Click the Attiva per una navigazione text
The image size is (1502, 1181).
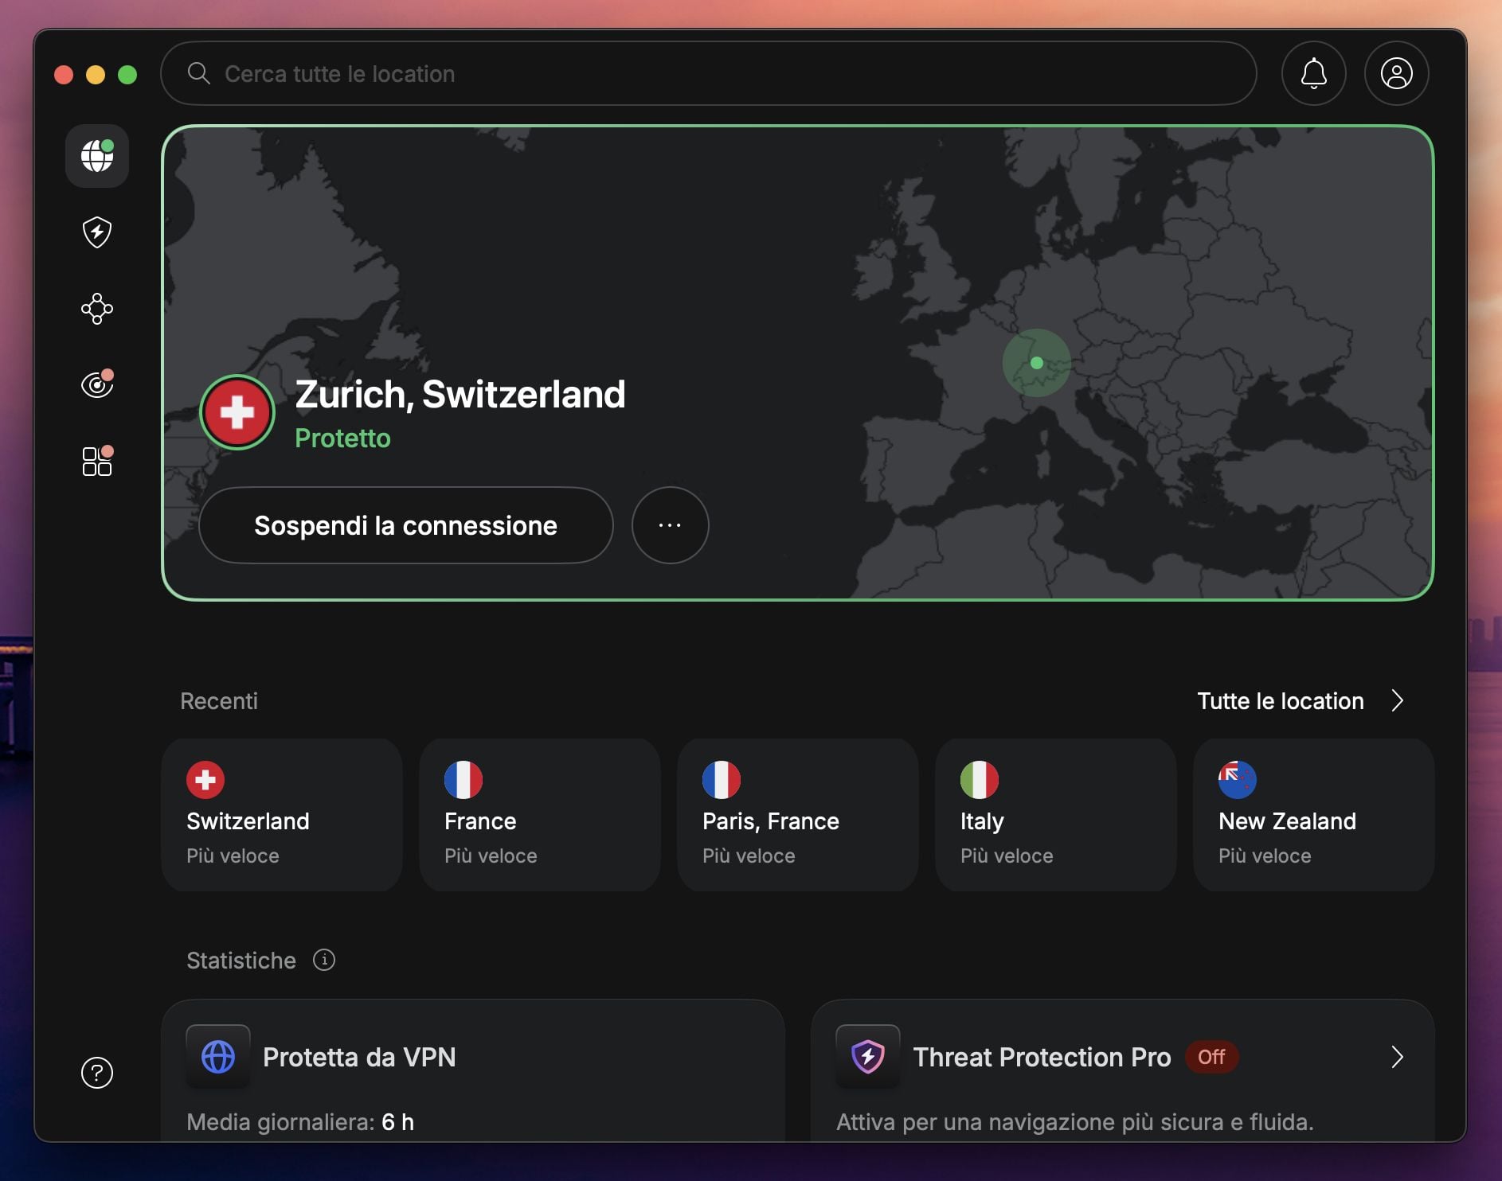pos(1075,1122)
